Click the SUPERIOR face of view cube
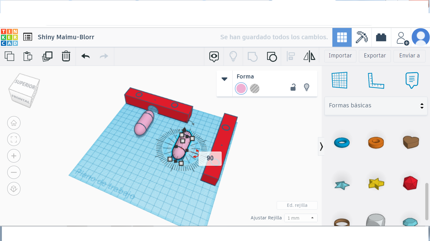This screenshot has width=430, height=241. pyautogui.click(x=25, y=84)
